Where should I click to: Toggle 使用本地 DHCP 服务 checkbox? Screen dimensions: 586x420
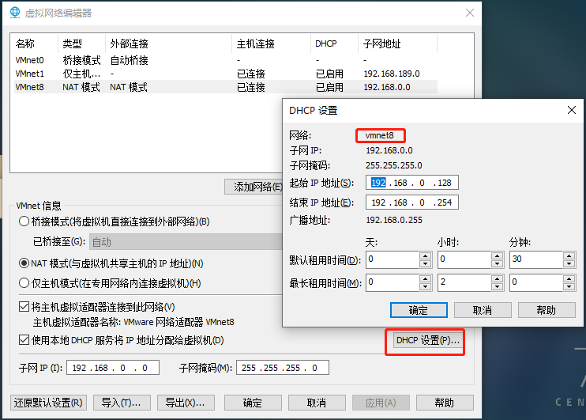coord(24,340)
